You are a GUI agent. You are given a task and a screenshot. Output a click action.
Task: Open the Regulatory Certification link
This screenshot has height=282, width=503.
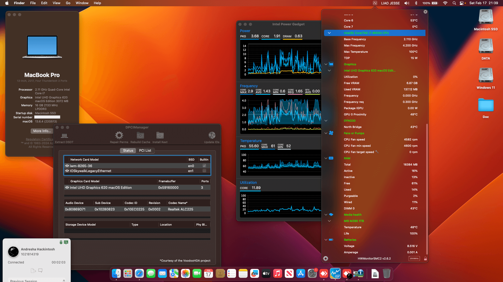click(x=39, y=139)
